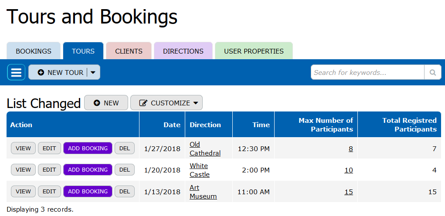Delete the Old Cathedral tour
Viewport: 445px width, 216px height.
coord(125,148)
